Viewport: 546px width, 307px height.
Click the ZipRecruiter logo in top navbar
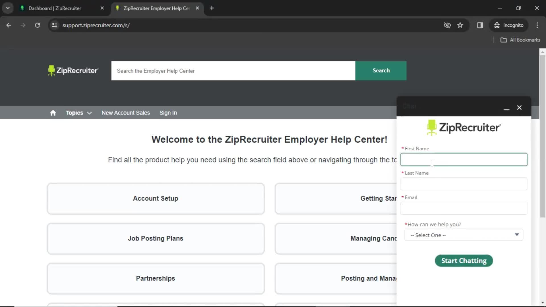click(x=73, y=71)
